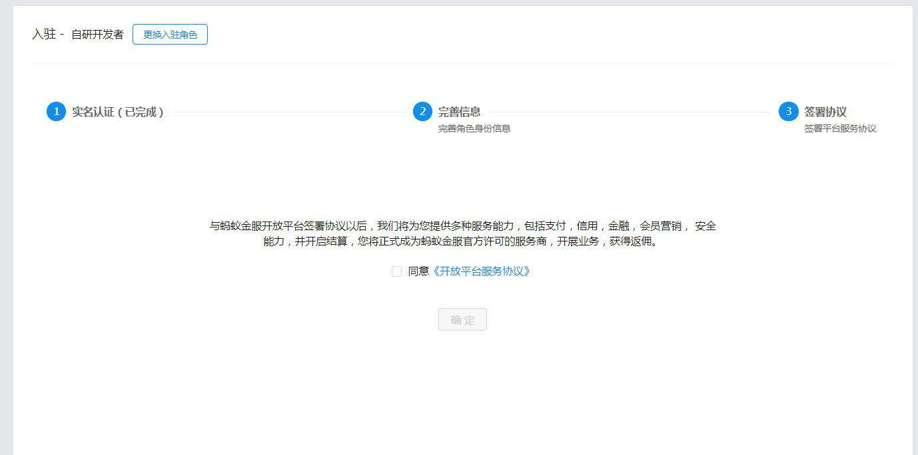Screen dimensions: 918x455
Task: Click the description line starting 与蚂蚁金服开放平台
Action: 462,226
